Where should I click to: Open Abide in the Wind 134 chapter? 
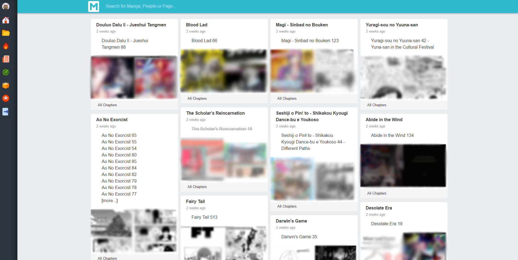pyautogui.click(x=392, y=135)
